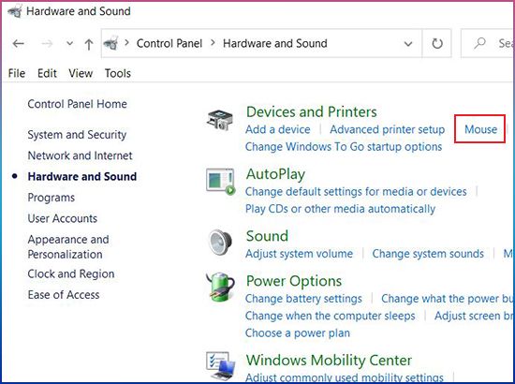This screenshot has height=384, width=515.
Task: Select Control Panel in the breadcrumb
Action: (169, 43)
